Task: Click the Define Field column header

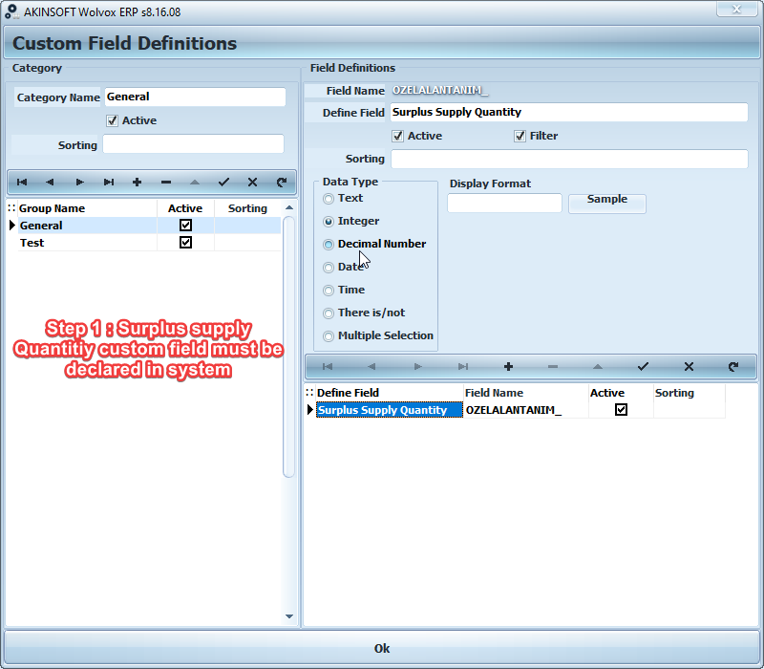Action: pos(390,393)
